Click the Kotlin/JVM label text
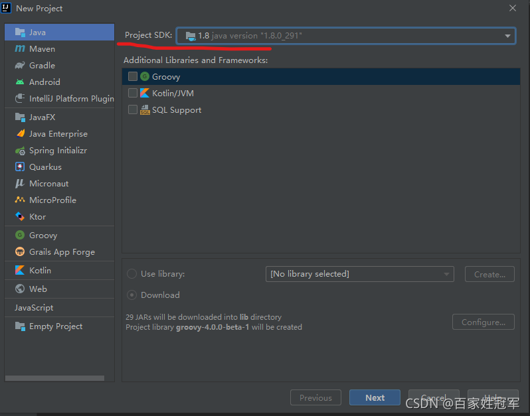Screen dimensions: 530x416 pos(173,94)
